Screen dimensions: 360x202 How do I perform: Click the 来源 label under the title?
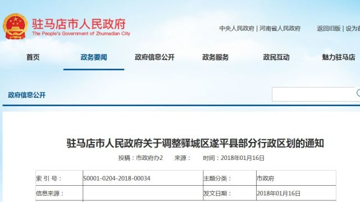click(x=183, y=158)
